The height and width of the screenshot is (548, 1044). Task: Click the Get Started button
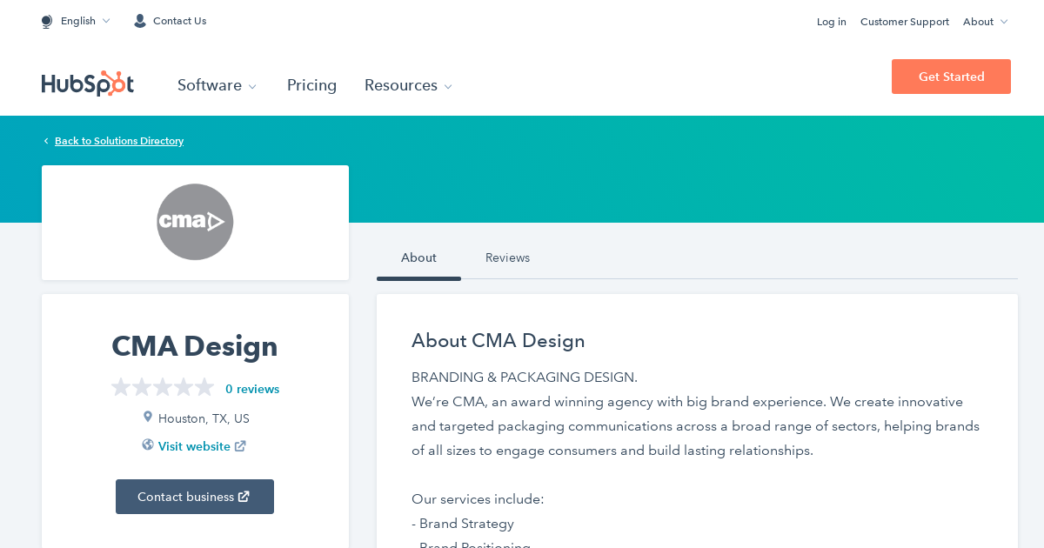coord(951,77)
